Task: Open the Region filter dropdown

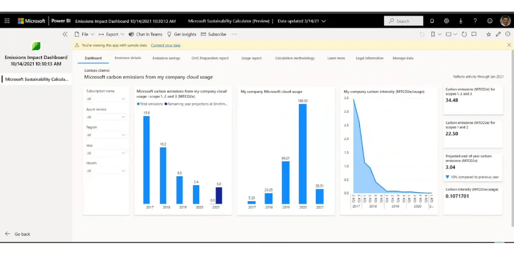Action: (106, 135)
